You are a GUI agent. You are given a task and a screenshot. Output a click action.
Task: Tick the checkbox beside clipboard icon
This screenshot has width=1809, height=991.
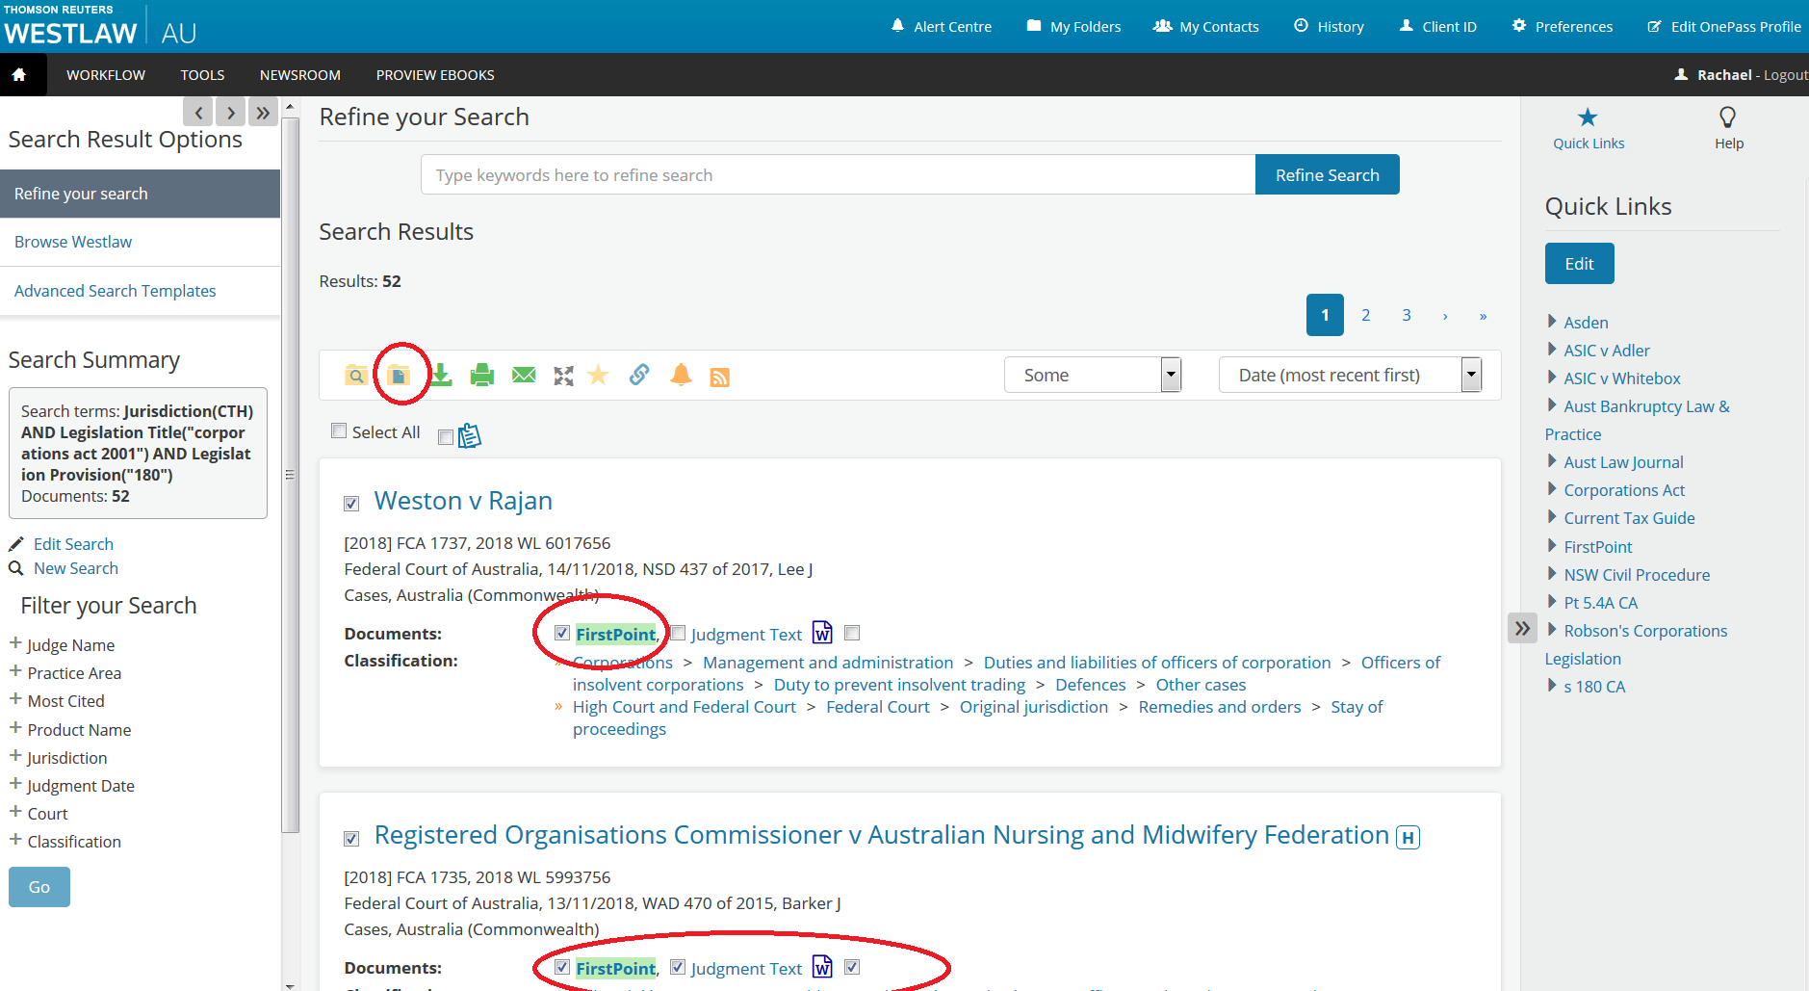[446, 437]
